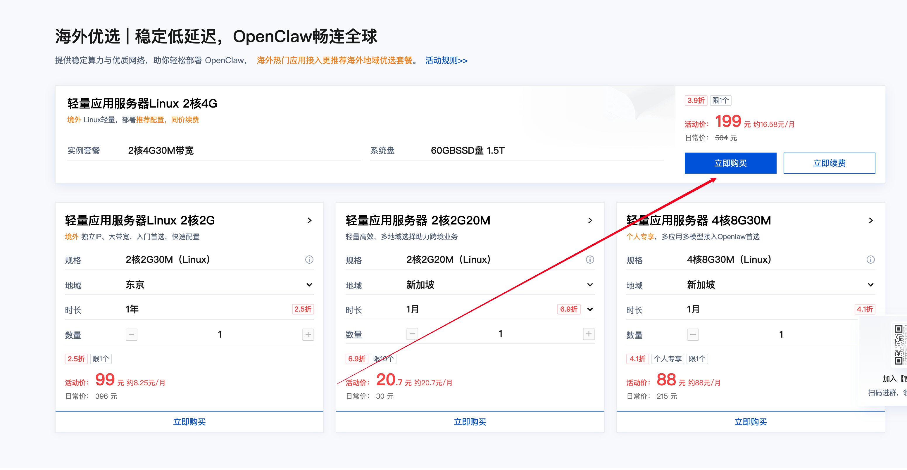Open the 活动规则>> link
Viewport: 907px width, 470px height.
click(x=446, y=60)
